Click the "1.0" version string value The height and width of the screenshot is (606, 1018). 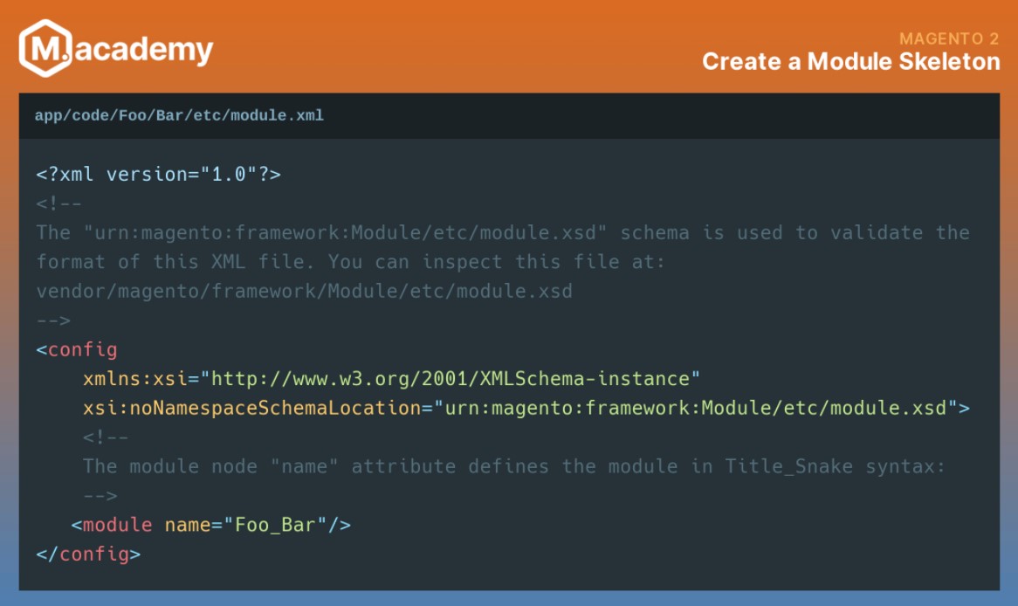[229, 174]
